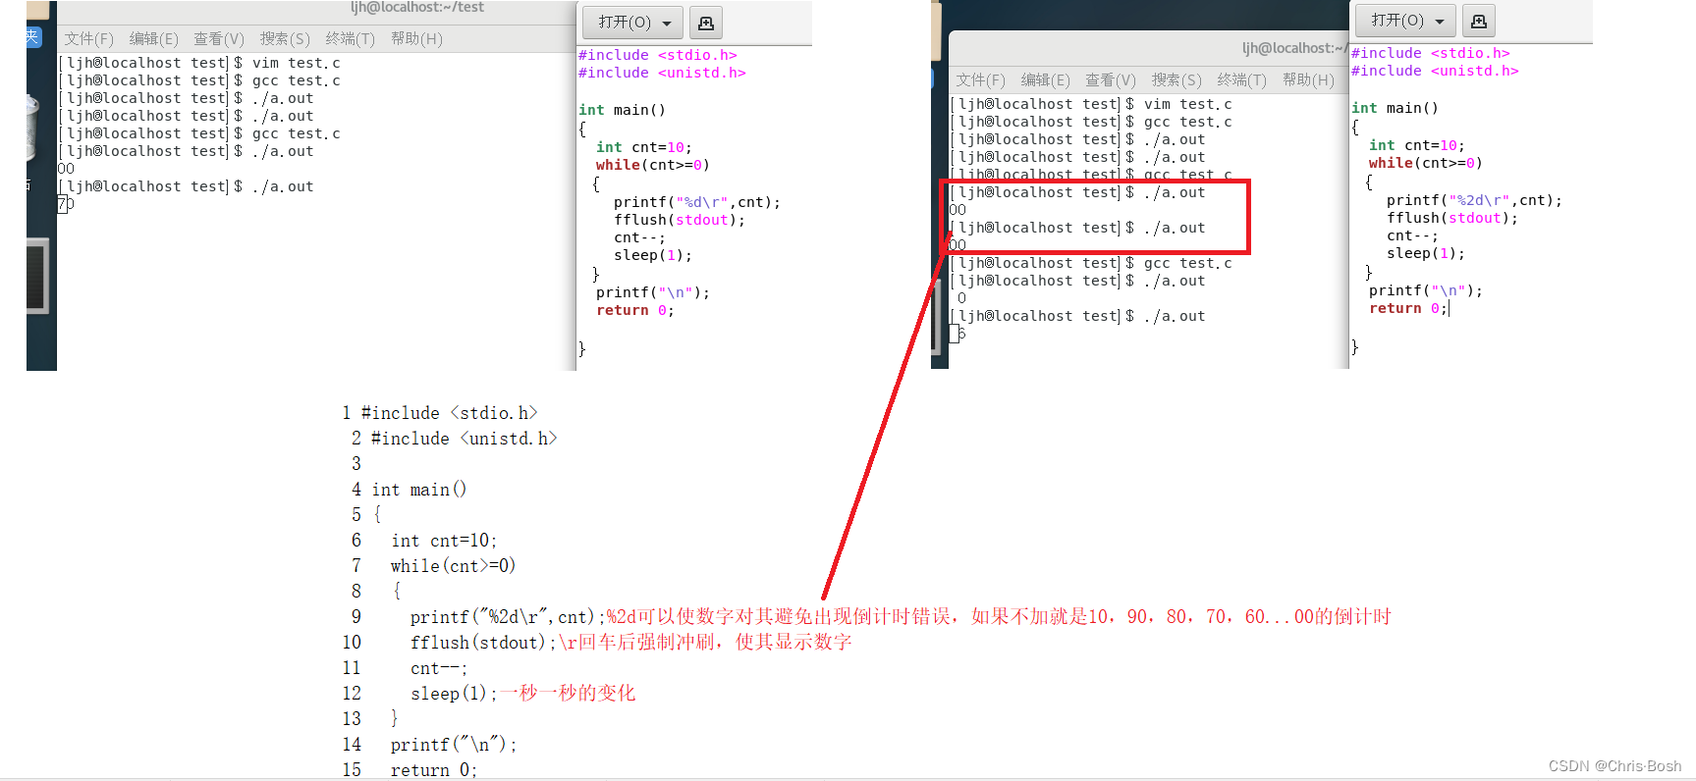Click new-document icon in left editor toolbar
Viewport: 1696px width, 781px height.
705,22
